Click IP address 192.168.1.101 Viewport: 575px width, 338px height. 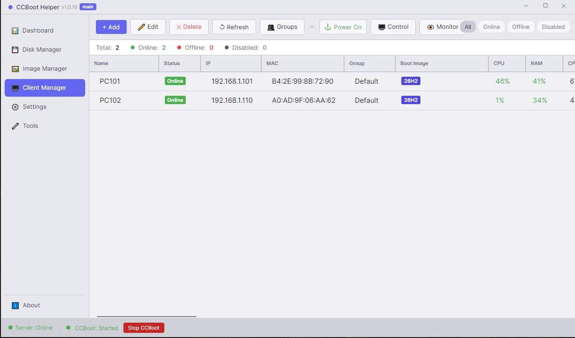click(232, 81)
